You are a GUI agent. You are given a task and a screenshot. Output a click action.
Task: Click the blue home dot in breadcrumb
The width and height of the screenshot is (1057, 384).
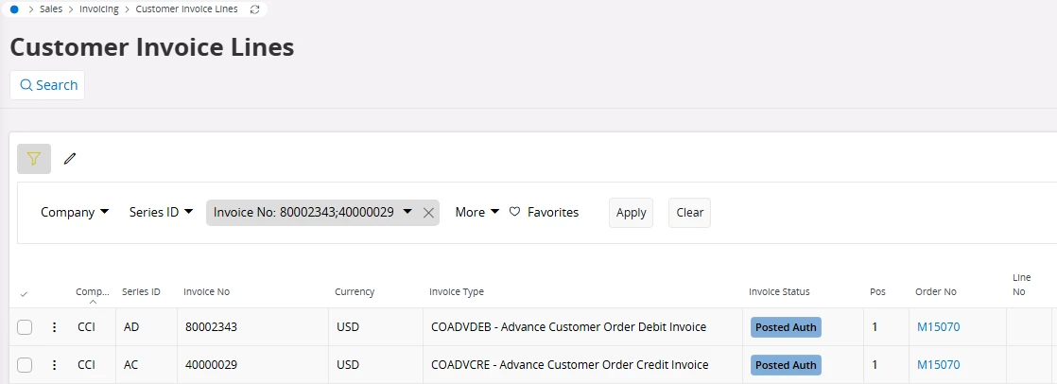pos(14,9)
